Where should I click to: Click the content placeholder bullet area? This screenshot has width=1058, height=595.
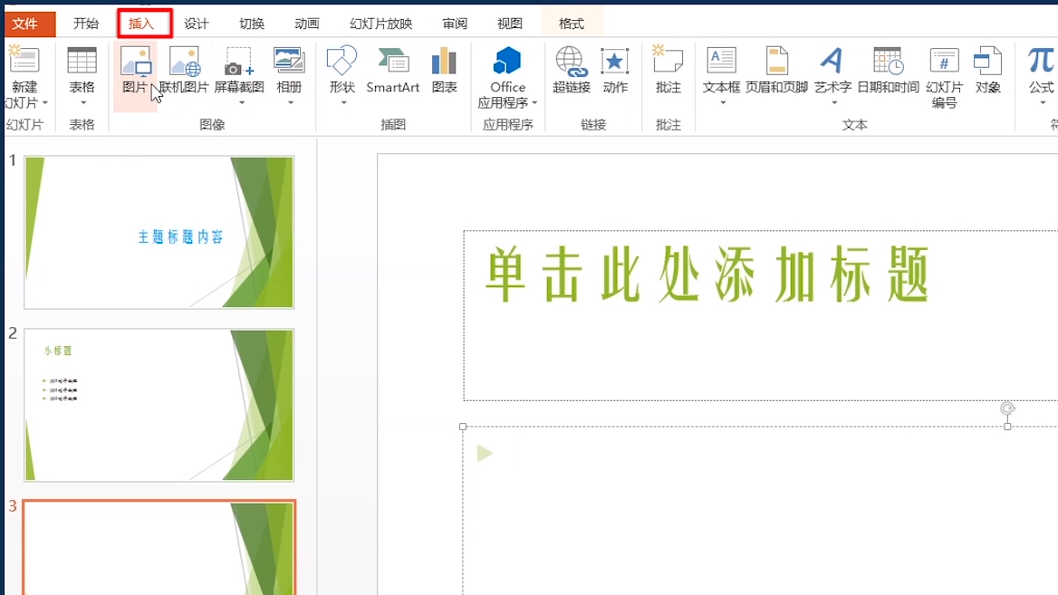(x=760, y=511)
